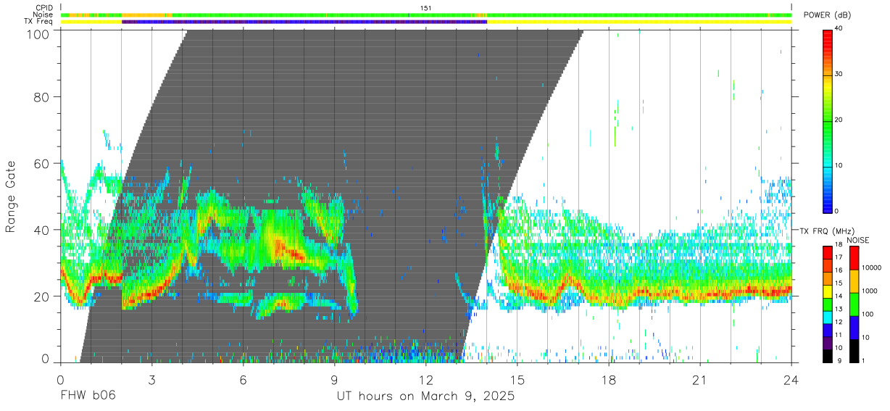Click the CPID label
The width and height of the screenshot is (890, 411).
click(x=43, y=8)
